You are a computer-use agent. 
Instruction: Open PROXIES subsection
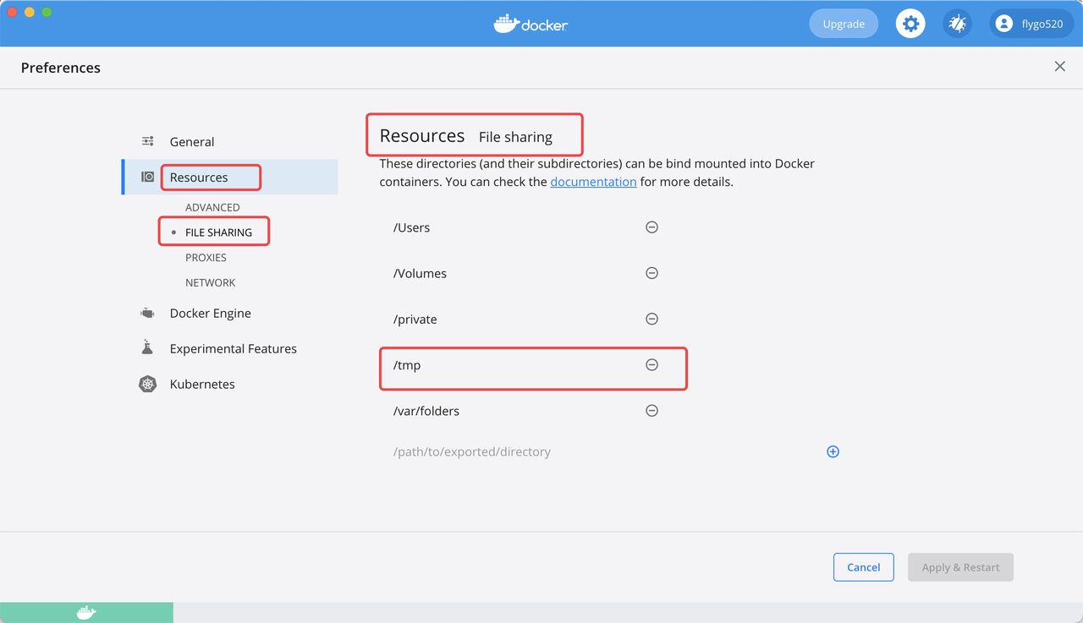(206, 258)
